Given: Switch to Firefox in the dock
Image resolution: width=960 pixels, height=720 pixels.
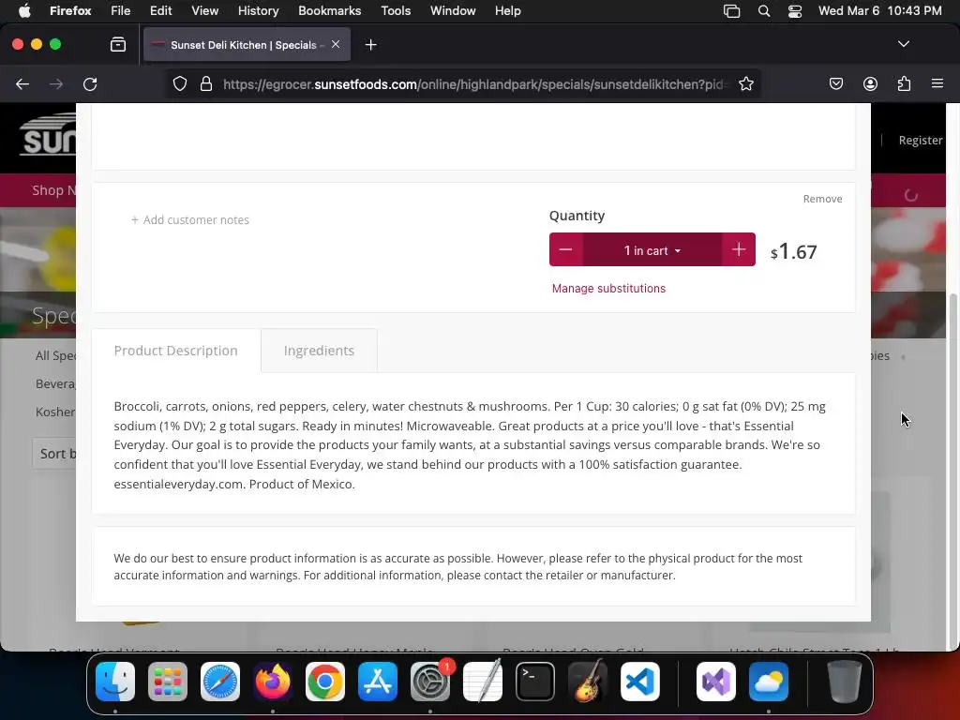Looking at the screenshot, I should click(273, 682).
